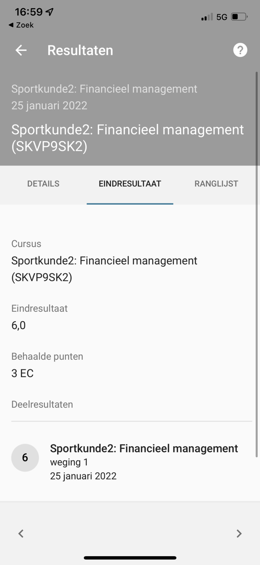
Task: Tap the location arrow beside the clock
Action: (x=50, y=12)
